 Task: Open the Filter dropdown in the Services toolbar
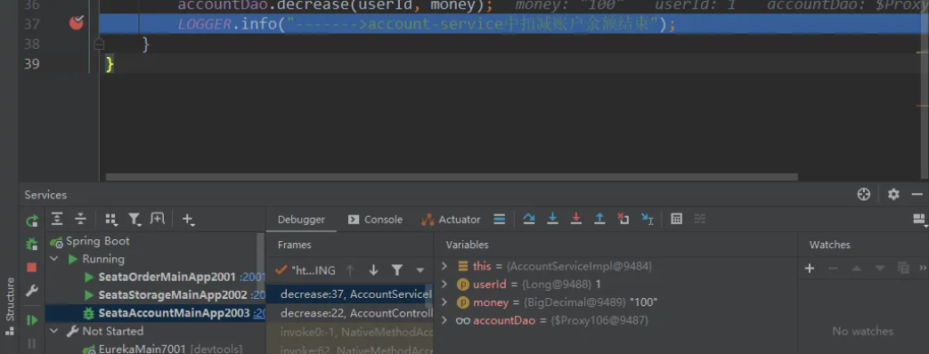[135, 220]
